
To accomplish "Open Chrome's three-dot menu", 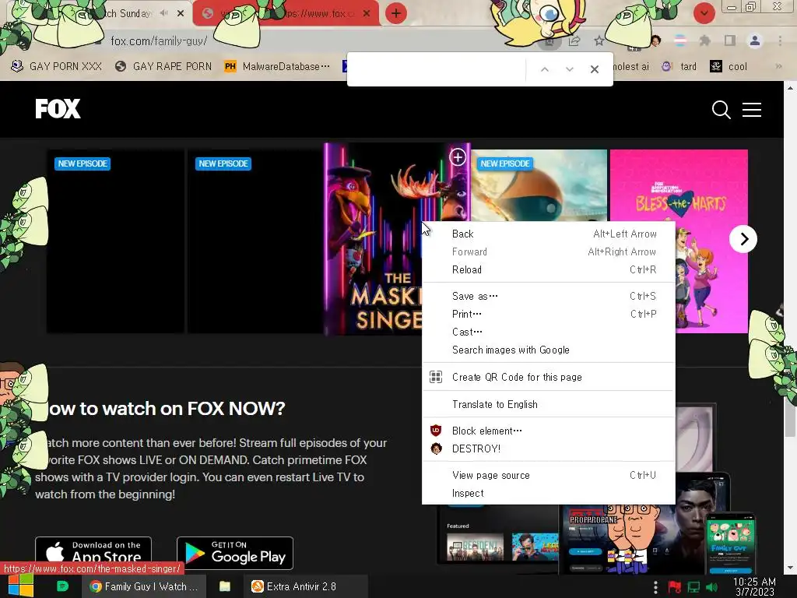I will click(x=780, y=40).
